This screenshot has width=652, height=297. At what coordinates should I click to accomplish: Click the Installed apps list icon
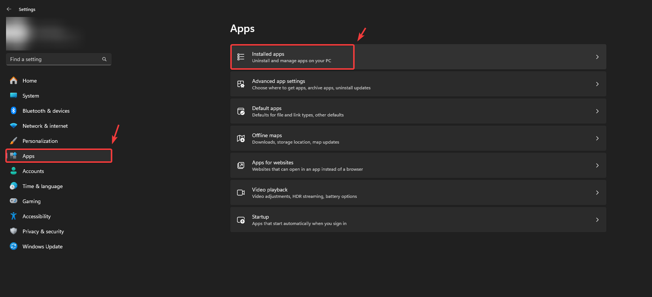point(241,57)
